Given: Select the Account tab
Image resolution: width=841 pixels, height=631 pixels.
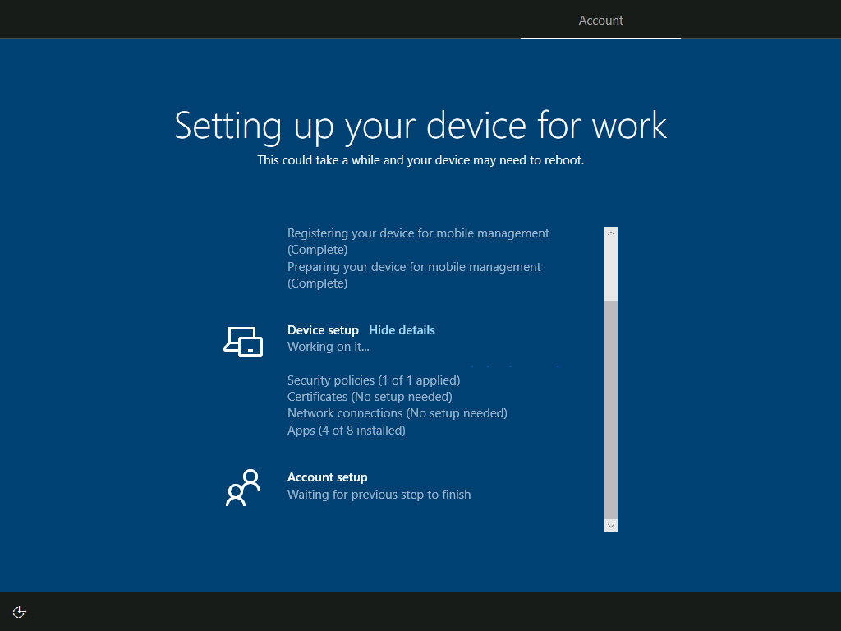Looking at the screenshot, I should tap(600, 21).
